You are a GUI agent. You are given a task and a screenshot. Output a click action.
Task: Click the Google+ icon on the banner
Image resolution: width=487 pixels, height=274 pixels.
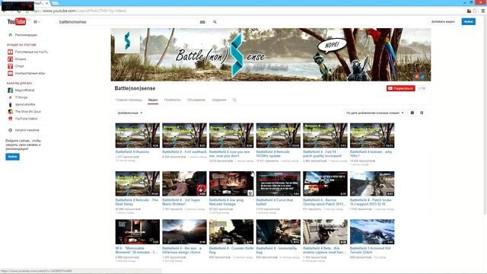417,76
